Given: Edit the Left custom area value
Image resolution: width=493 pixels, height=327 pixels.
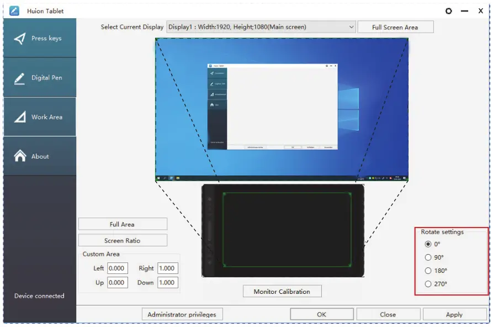Looking at the screenshot, I should (117, 268).
